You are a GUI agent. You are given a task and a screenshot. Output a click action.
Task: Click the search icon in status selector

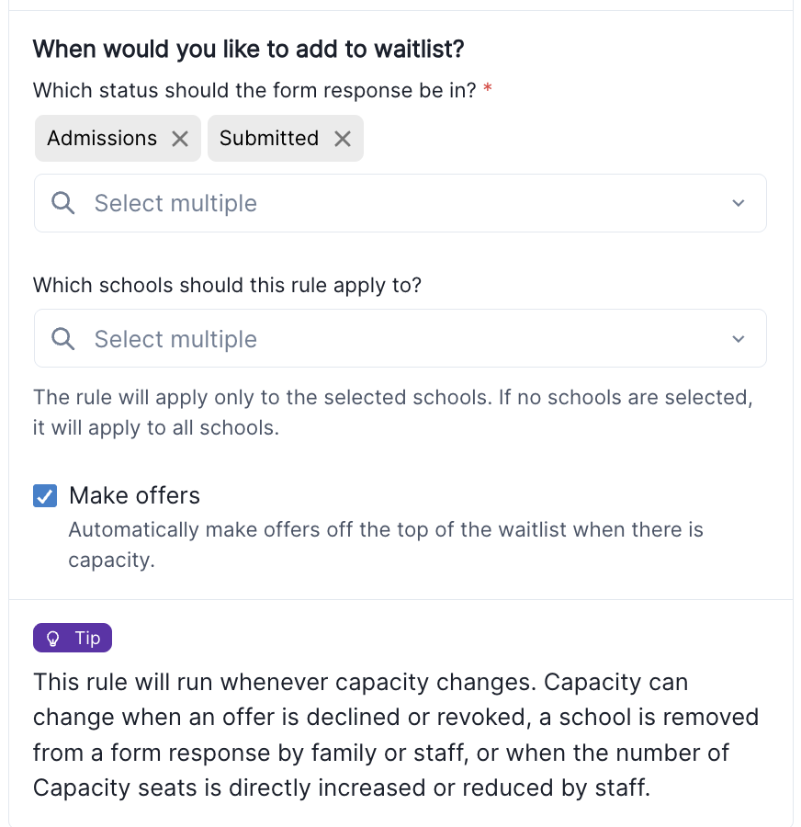pyautogui.click(x=62, y=203)
